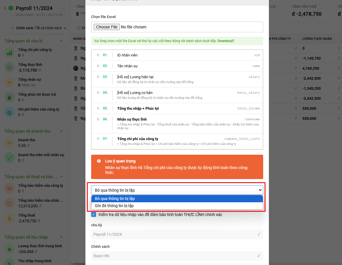Click the checkmark icon for Doanh thu trên mỗi nhân sự

9,158
